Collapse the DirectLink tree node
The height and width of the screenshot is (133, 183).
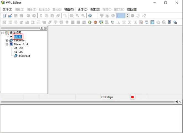point(7,44)
